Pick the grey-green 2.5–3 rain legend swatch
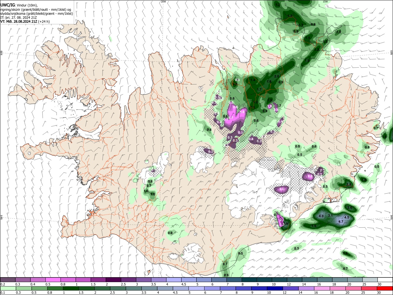393x295 pixels. [118, 288]
